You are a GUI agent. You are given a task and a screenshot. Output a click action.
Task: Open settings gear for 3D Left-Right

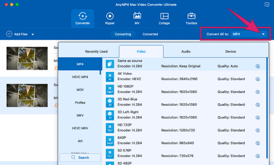[x=258, y=118]
